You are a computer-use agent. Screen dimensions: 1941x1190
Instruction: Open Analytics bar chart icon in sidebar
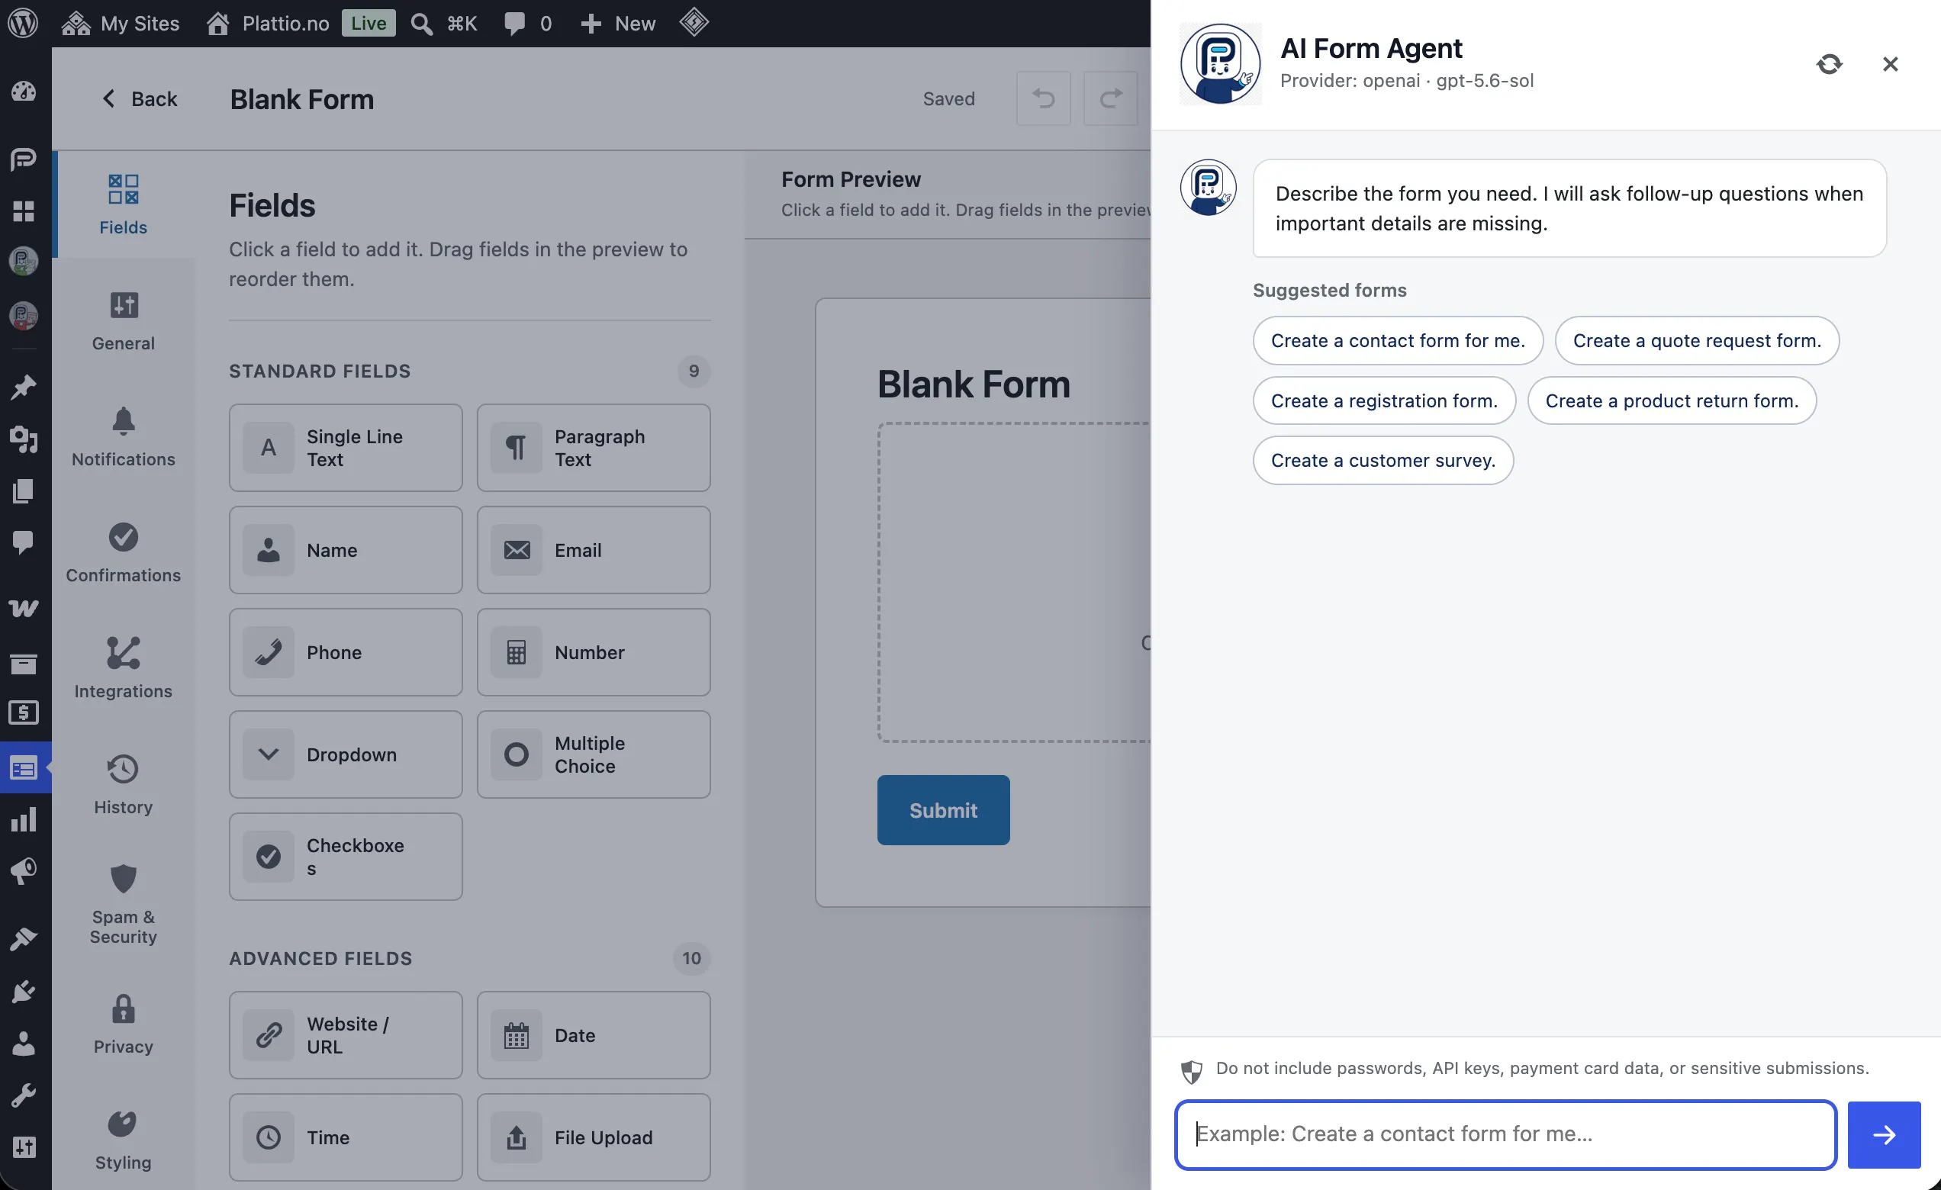coord(24,819)
